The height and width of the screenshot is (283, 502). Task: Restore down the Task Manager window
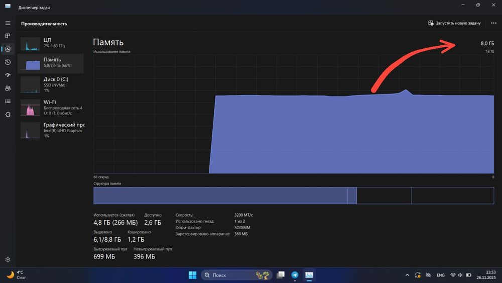point(478,5)
